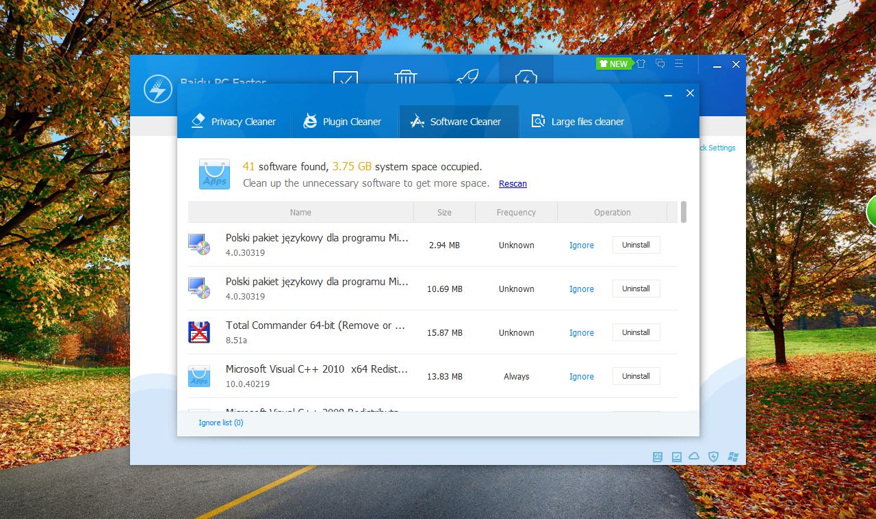
Task: Sort by the Size column header
Action: (444, 212)
